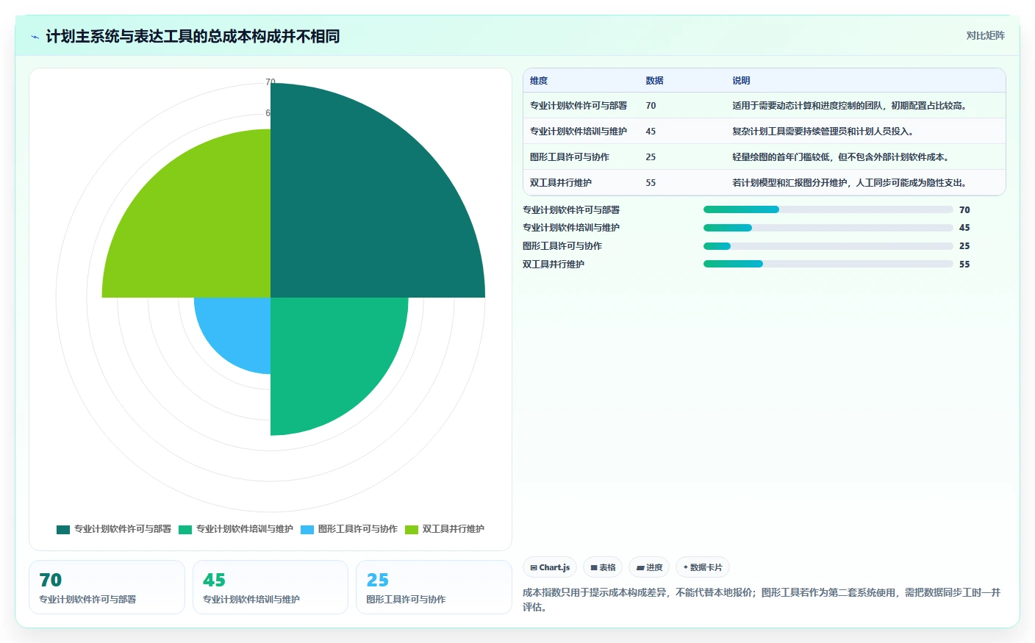Click the 对比矩阵 label in the header
This screenshot has width=1035, height=643.
tap(985, 35)
